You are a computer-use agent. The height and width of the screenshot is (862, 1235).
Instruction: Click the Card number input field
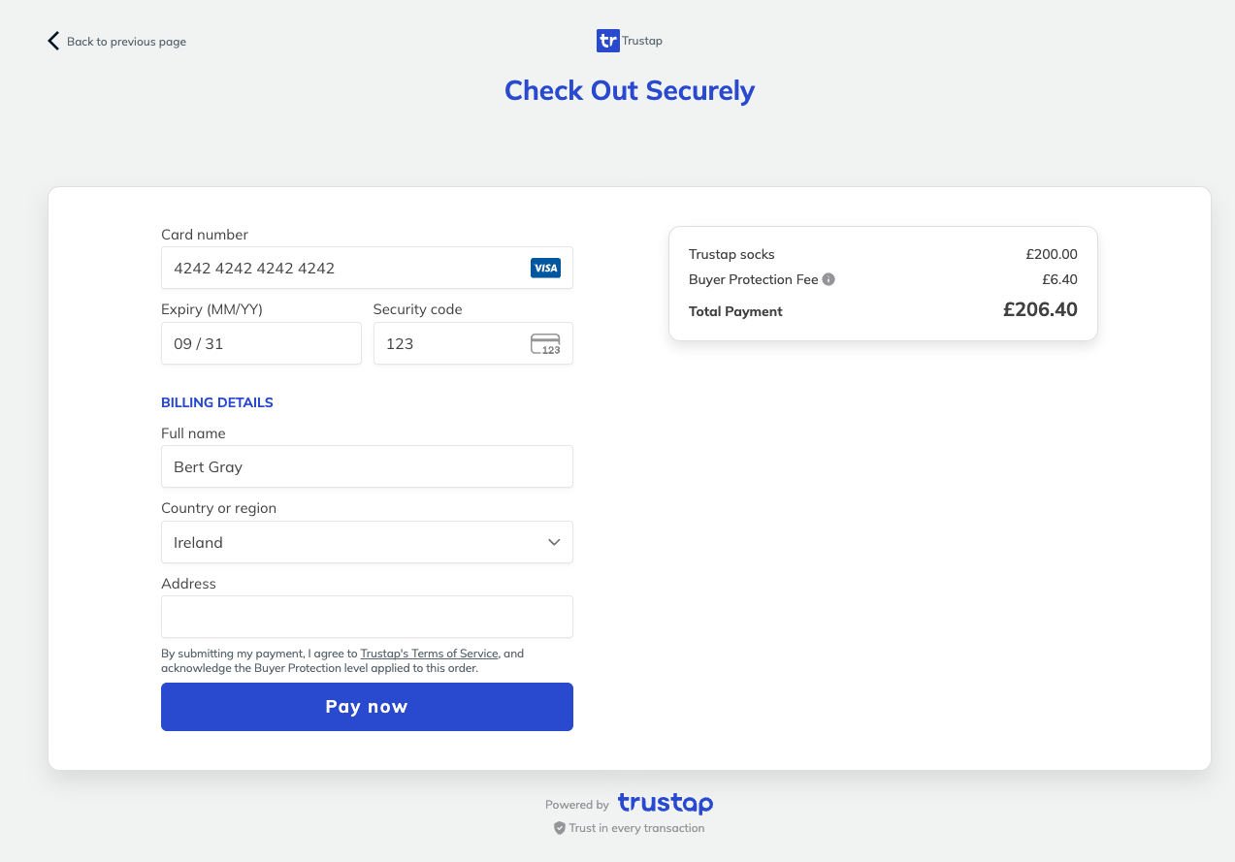(x=367, y=268)
